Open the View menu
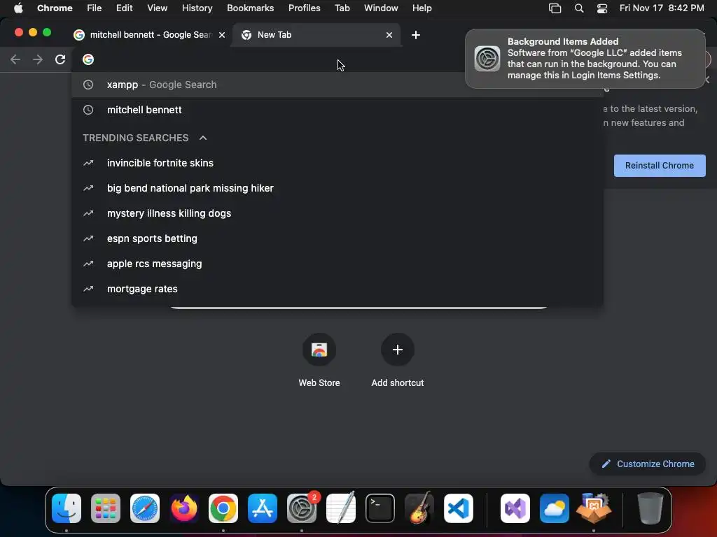 click(158, 8)
